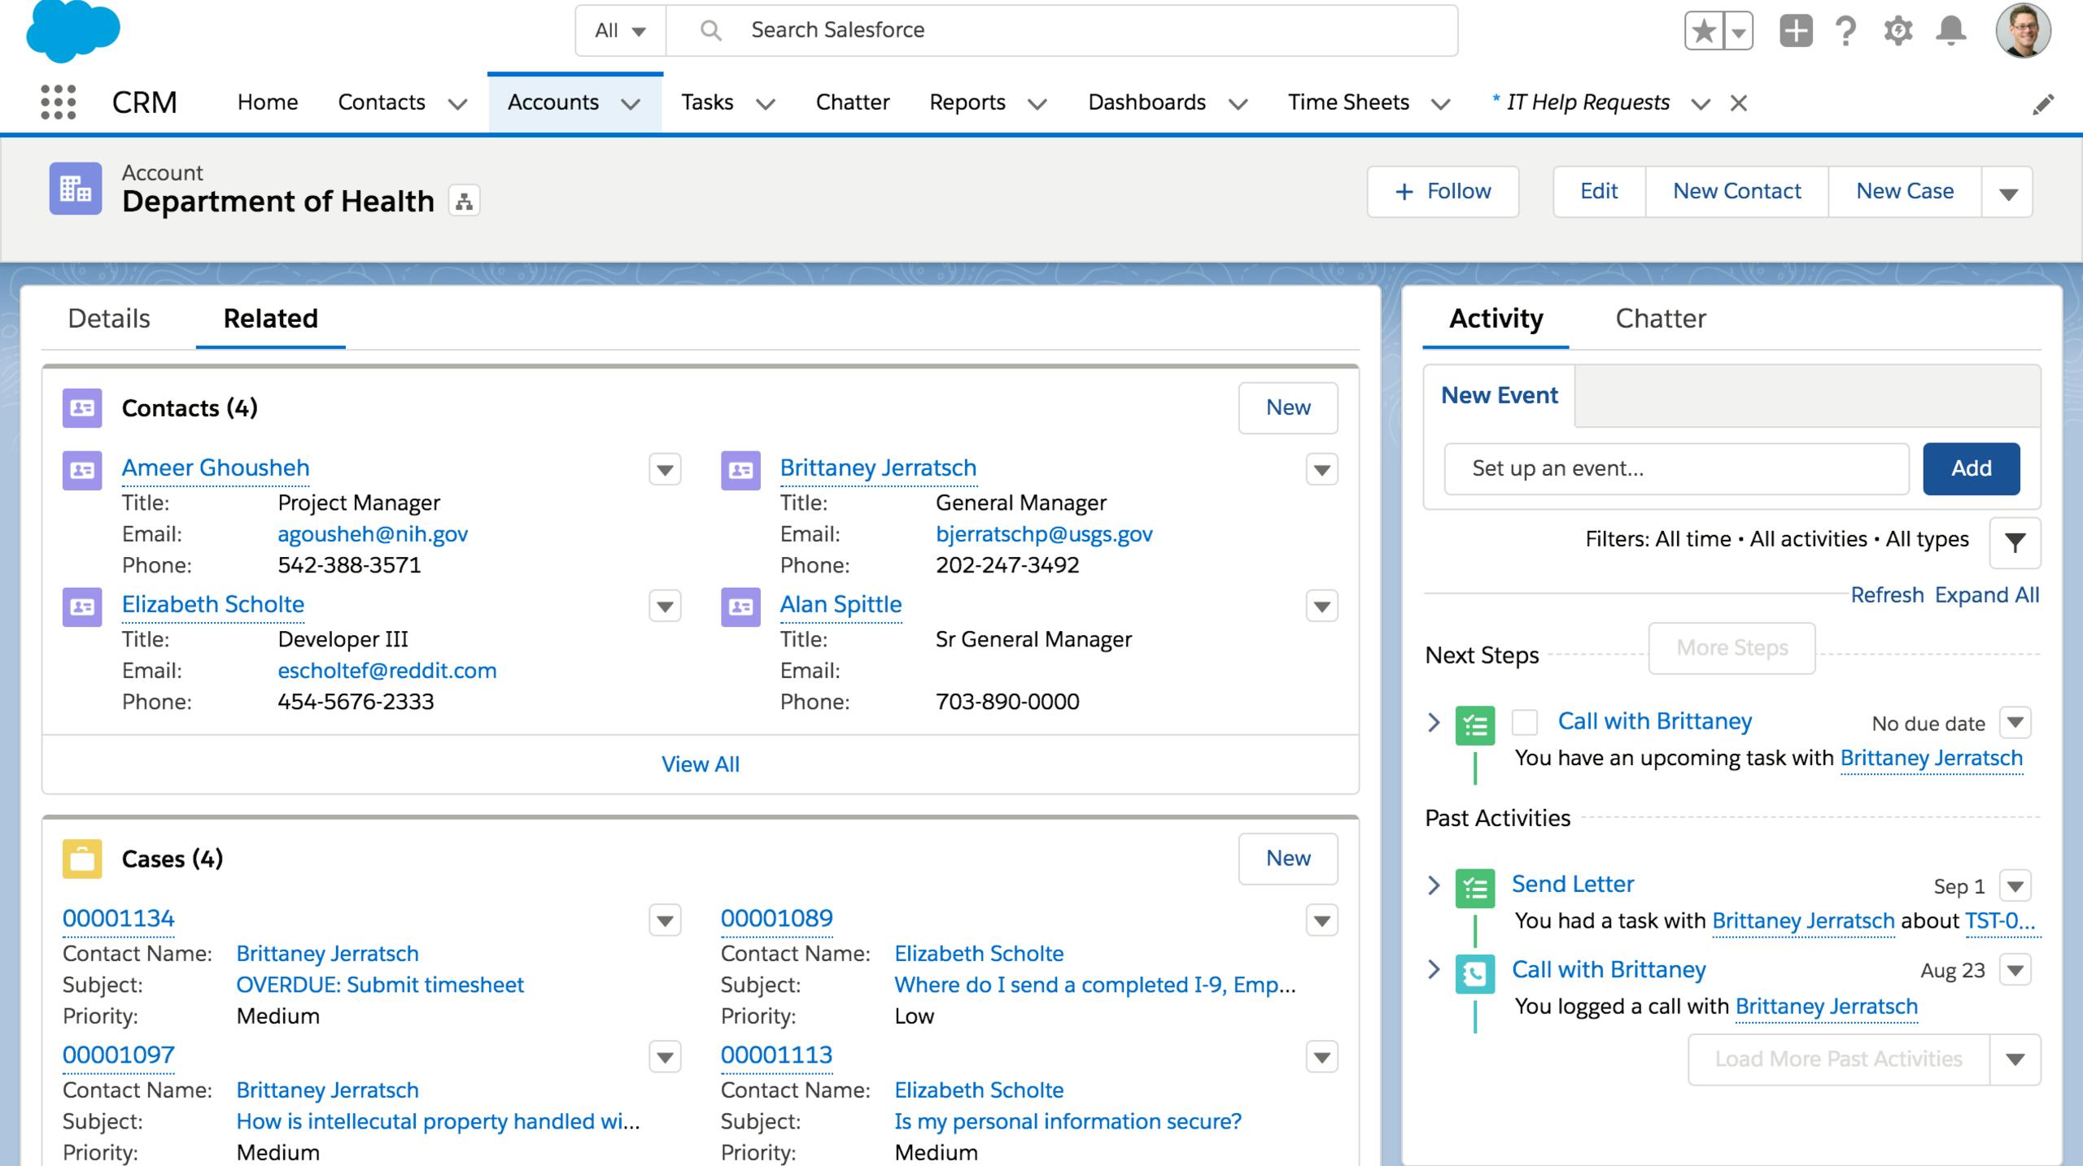Click the Cases briefcase icon
The width and height of the screenshot is (2083, 1166).
82,859
